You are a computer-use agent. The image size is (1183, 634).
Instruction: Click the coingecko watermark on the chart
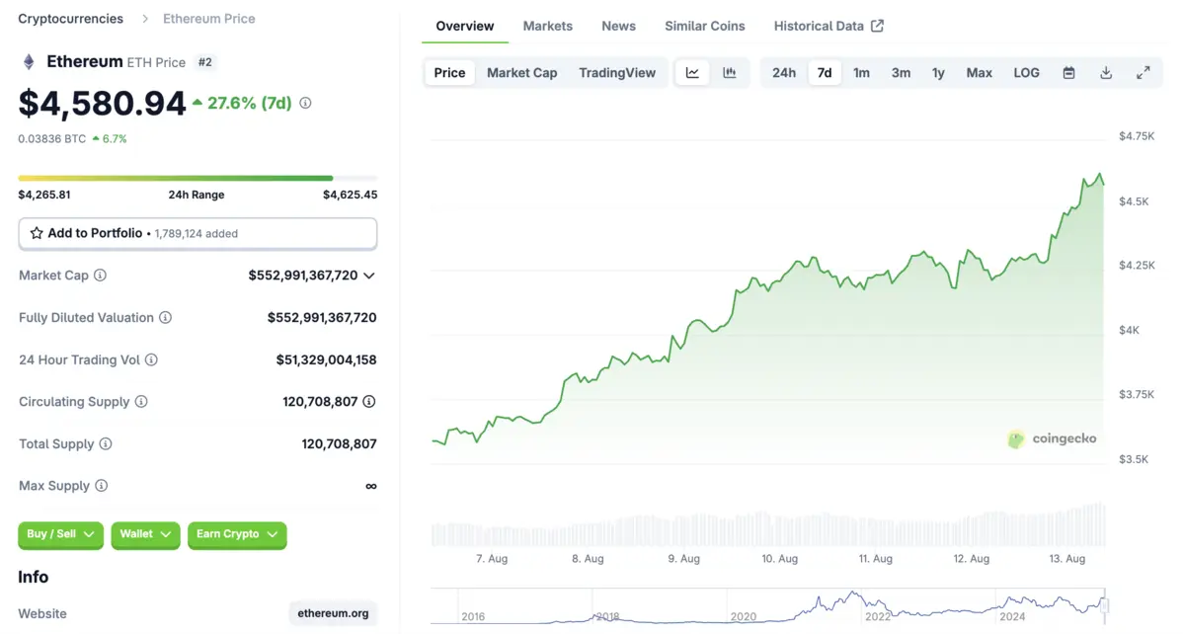coord(1054,438)
